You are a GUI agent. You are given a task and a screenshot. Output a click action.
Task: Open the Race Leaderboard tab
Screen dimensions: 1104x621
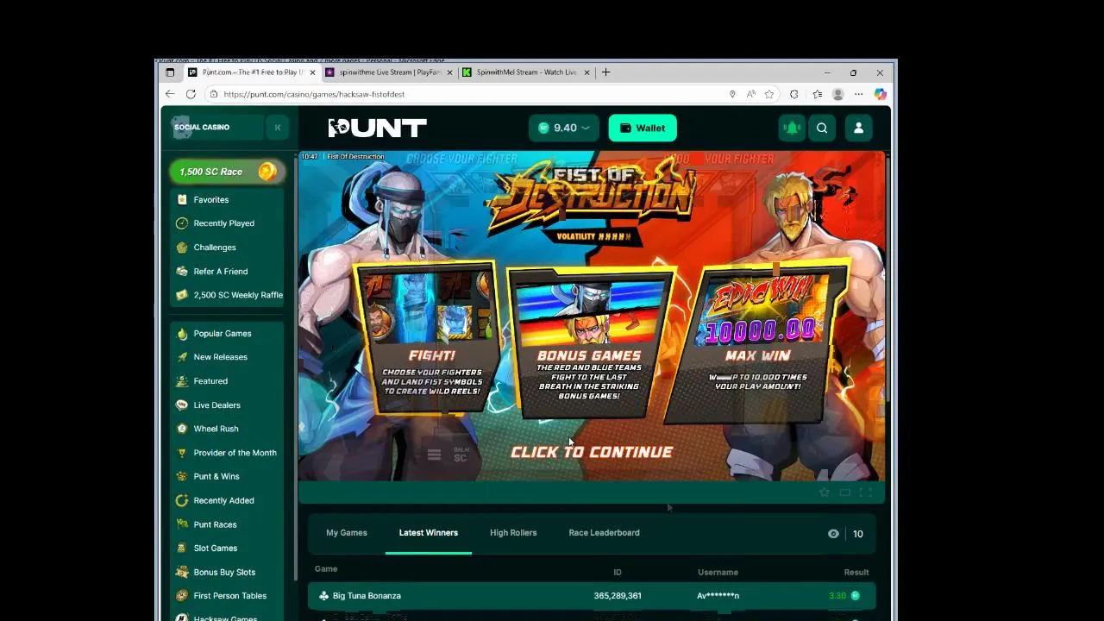(x=604, y=533)
